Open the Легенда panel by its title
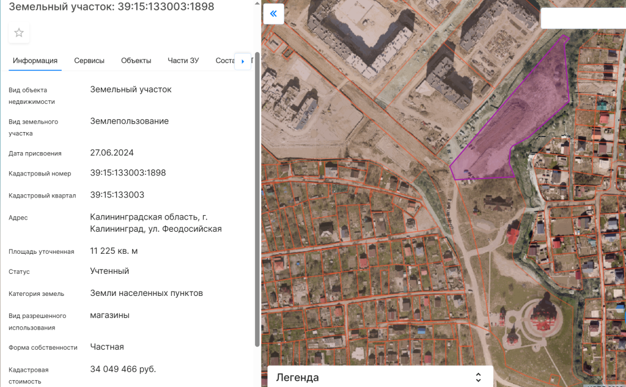This screenshot has width=626, height=387. click(298, 377)
